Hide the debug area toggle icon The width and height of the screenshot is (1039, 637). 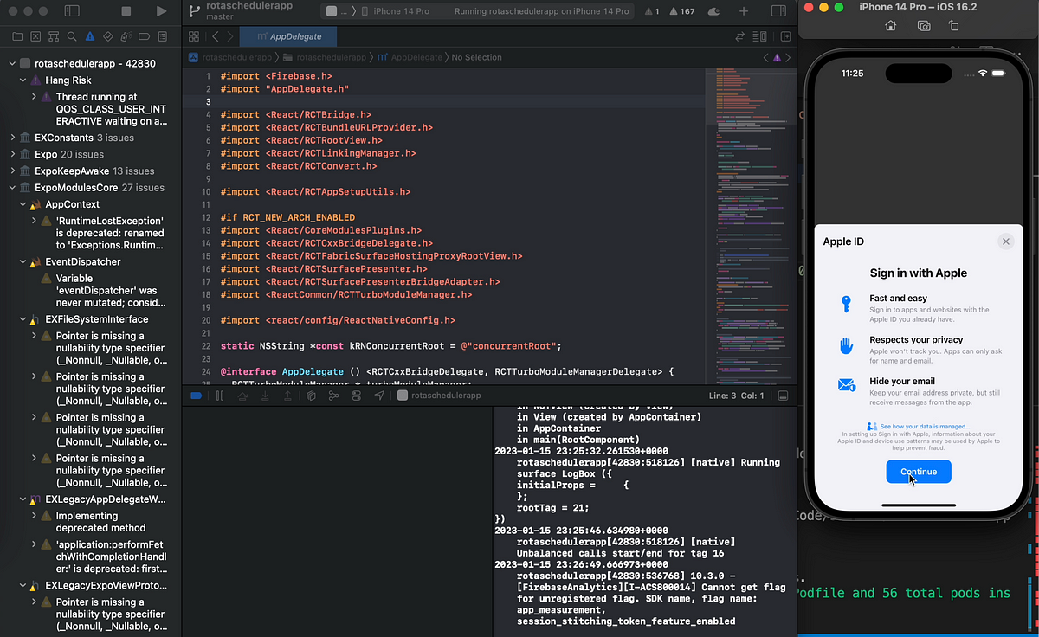pyautogui.click(x=783, y=396)
